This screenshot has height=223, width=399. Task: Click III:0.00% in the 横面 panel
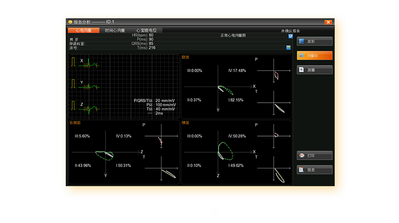click(195, 136)
